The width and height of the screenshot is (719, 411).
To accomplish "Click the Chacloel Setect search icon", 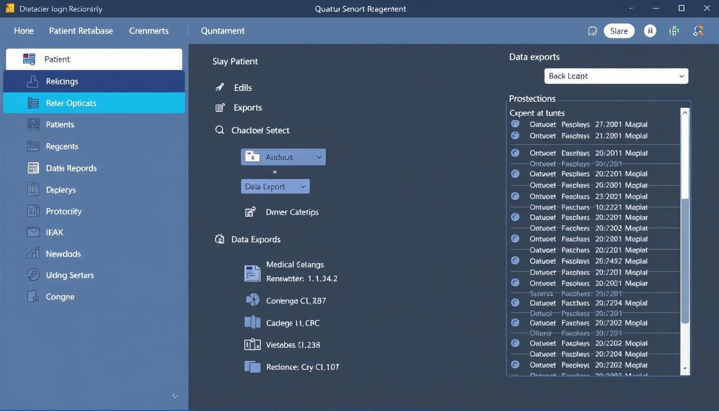I will [x=219, y=130].
